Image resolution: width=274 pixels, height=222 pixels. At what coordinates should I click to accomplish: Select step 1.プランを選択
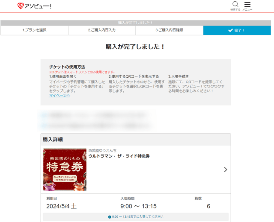[34, 30]
